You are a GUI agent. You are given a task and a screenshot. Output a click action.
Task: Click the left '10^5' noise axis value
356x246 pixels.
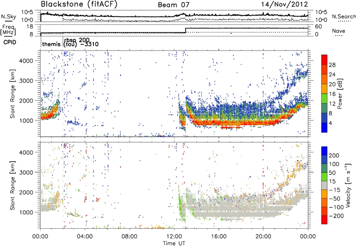tap(27, 12)
